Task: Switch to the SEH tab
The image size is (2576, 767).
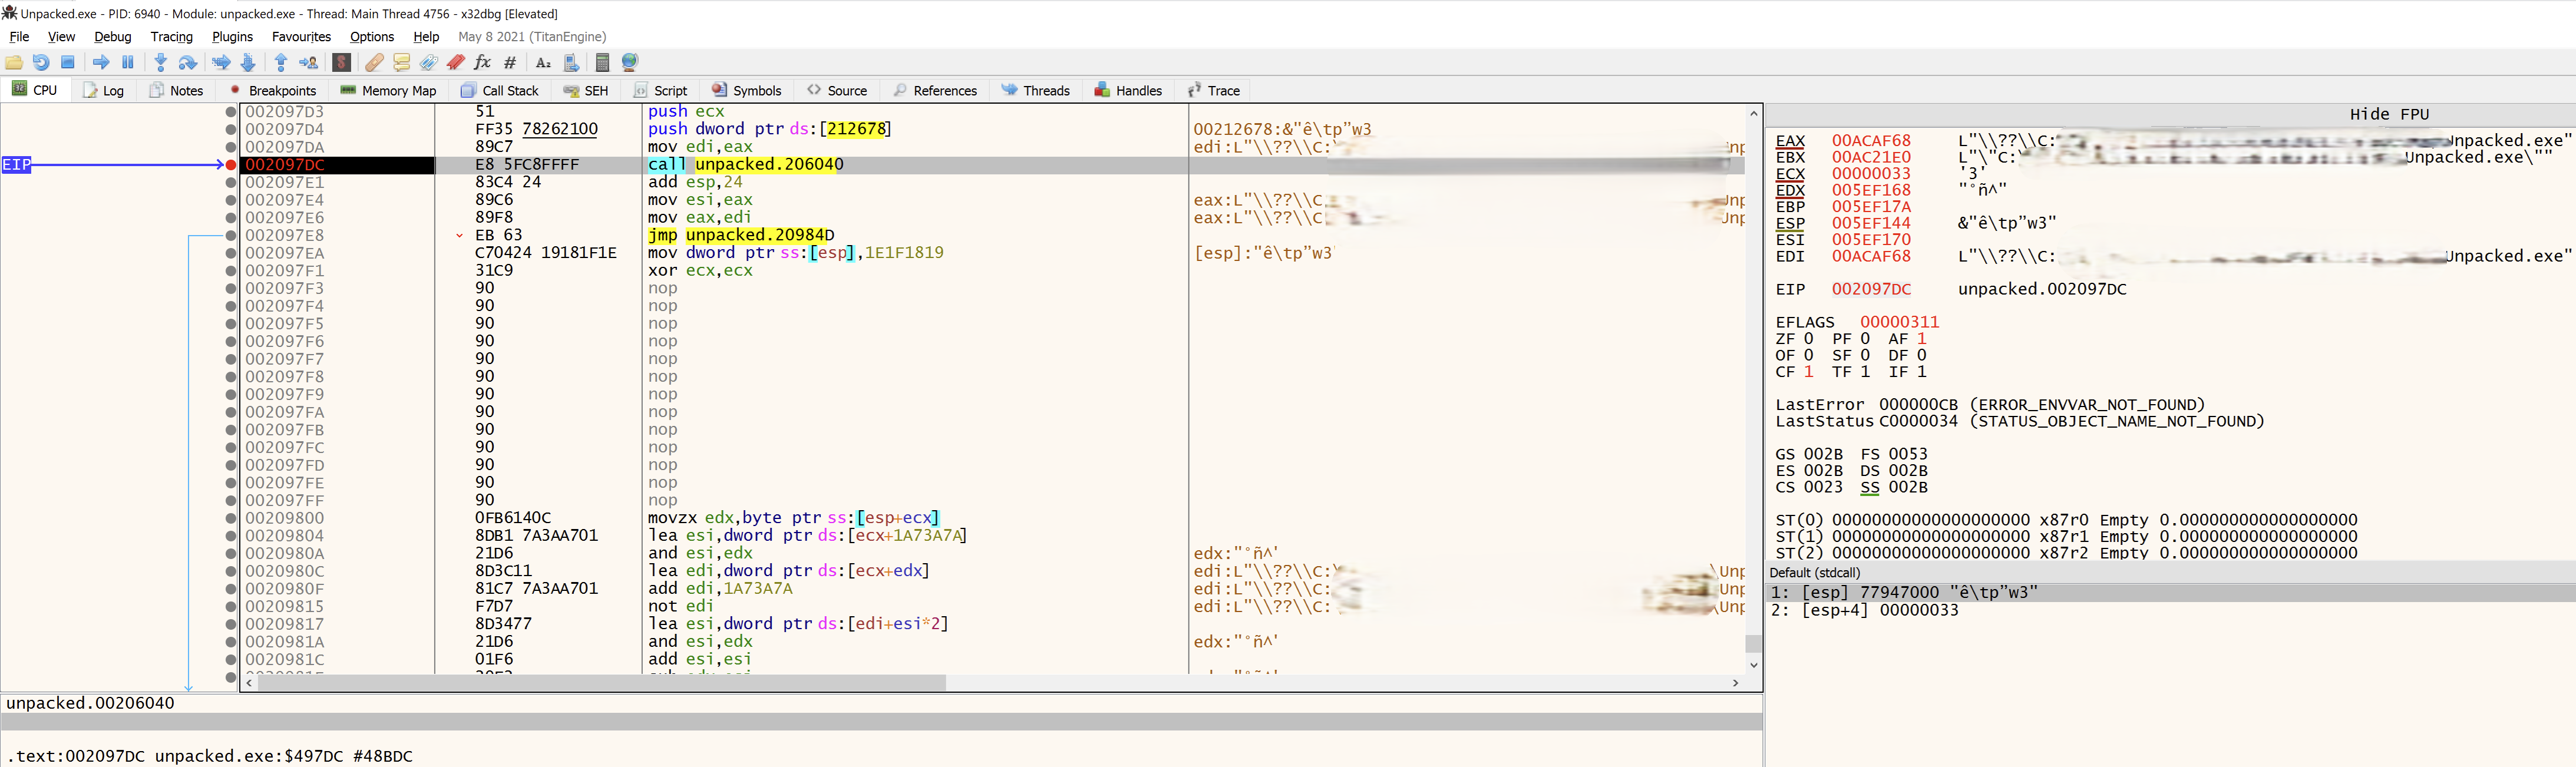Action: (x=585, y=90)
